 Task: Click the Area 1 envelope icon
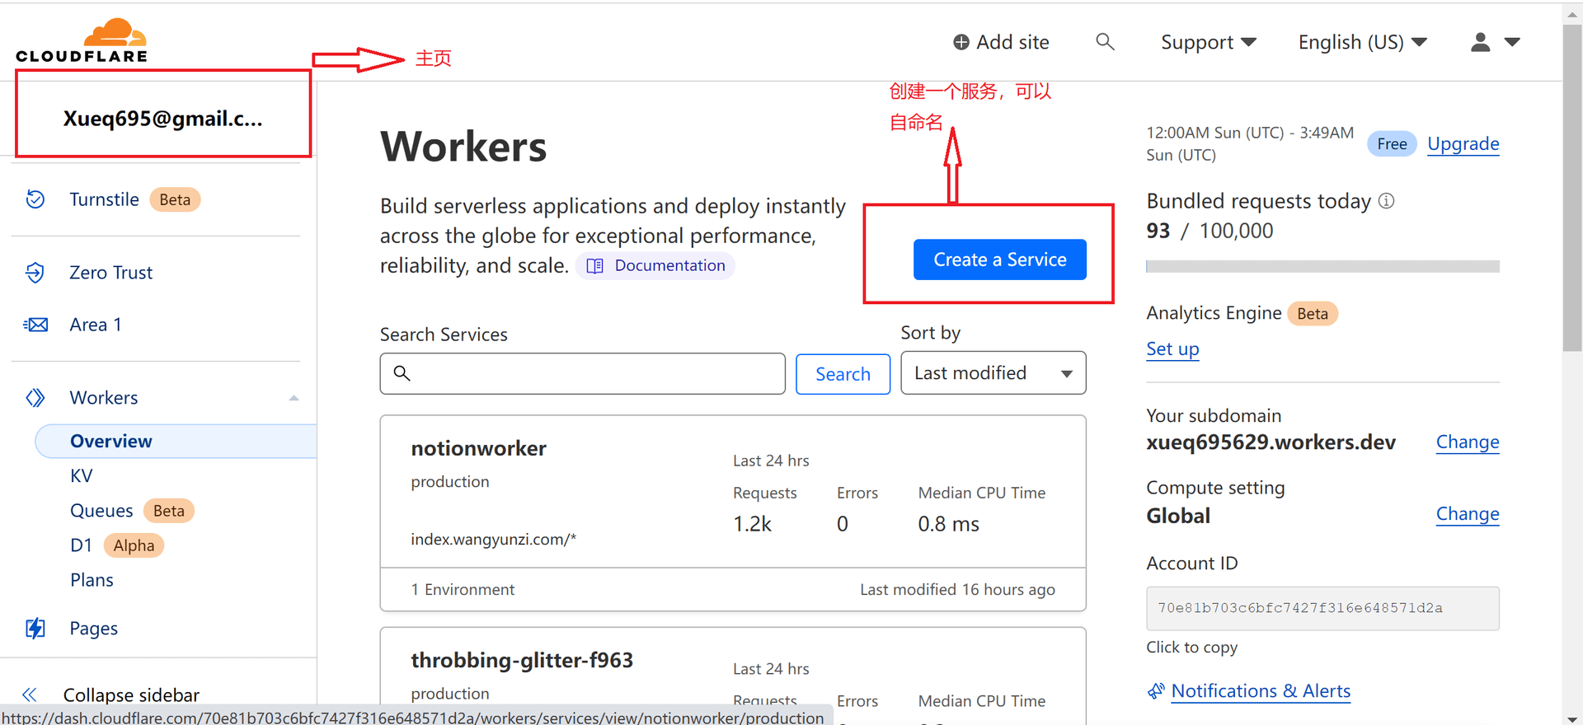(x=35, y=325)
